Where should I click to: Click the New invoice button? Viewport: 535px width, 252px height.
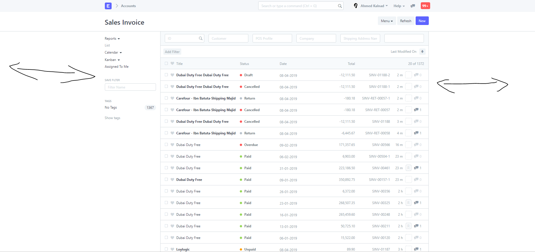point(422,21)
